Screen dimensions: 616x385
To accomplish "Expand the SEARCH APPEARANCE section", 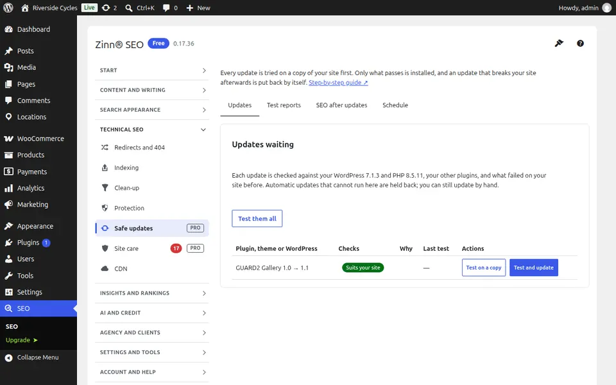I will 152,110.
